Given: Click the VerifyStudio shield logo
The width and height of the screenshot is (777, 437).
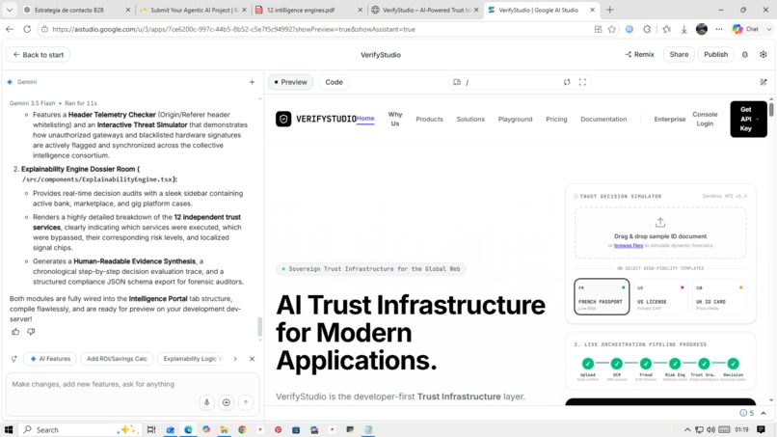Looking at the screenshot, I should (x=283, y=119).
